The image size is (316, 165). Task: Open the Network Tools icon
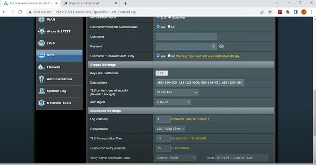point(42,103)
